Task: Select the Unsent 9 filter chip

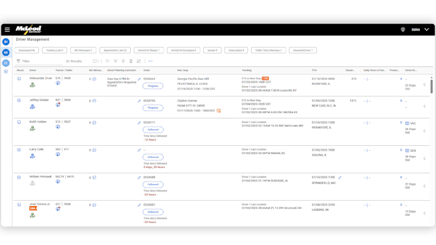Action: click(x=213, y=50)
